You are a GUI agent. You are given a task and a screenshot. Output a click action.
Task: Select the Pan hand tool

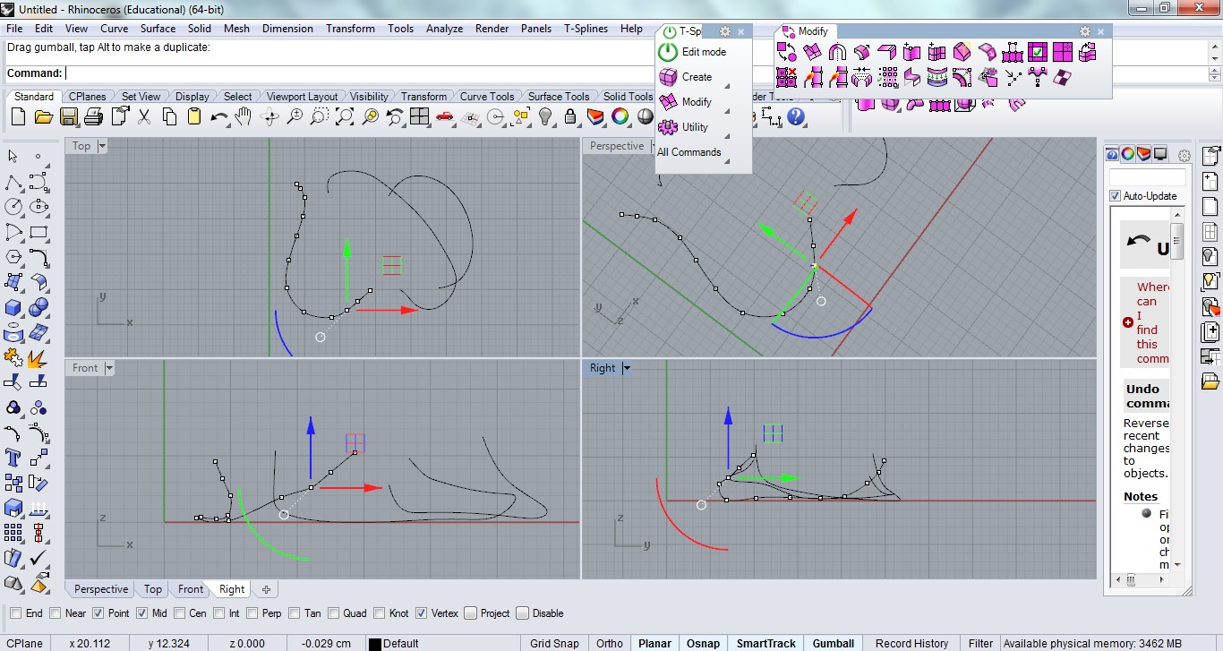(244, 116)
